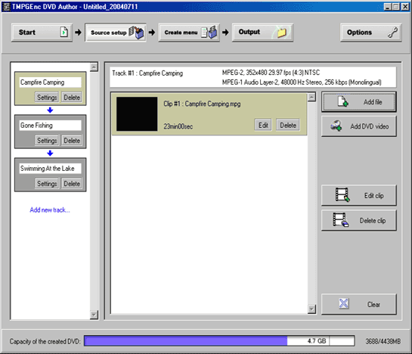Go to the Source setup step
Image resolution: width=412 pixels, height=354 pixels.
116,33
